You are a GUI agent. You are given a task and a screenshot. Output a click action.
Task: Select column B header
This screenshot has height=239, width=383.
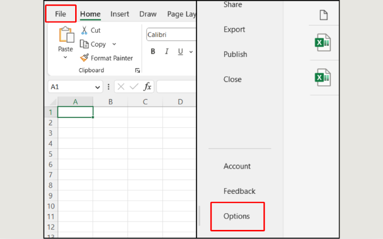[x=111, y=102]
